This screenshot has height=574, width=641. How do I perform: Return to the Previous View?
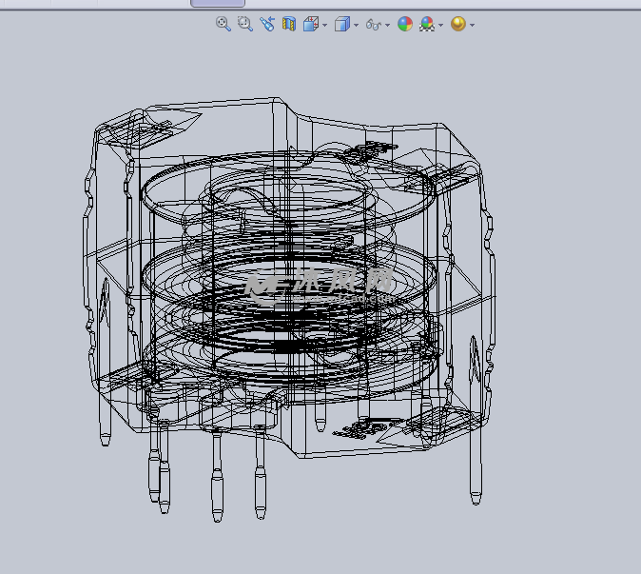click(x=267, y=24)
